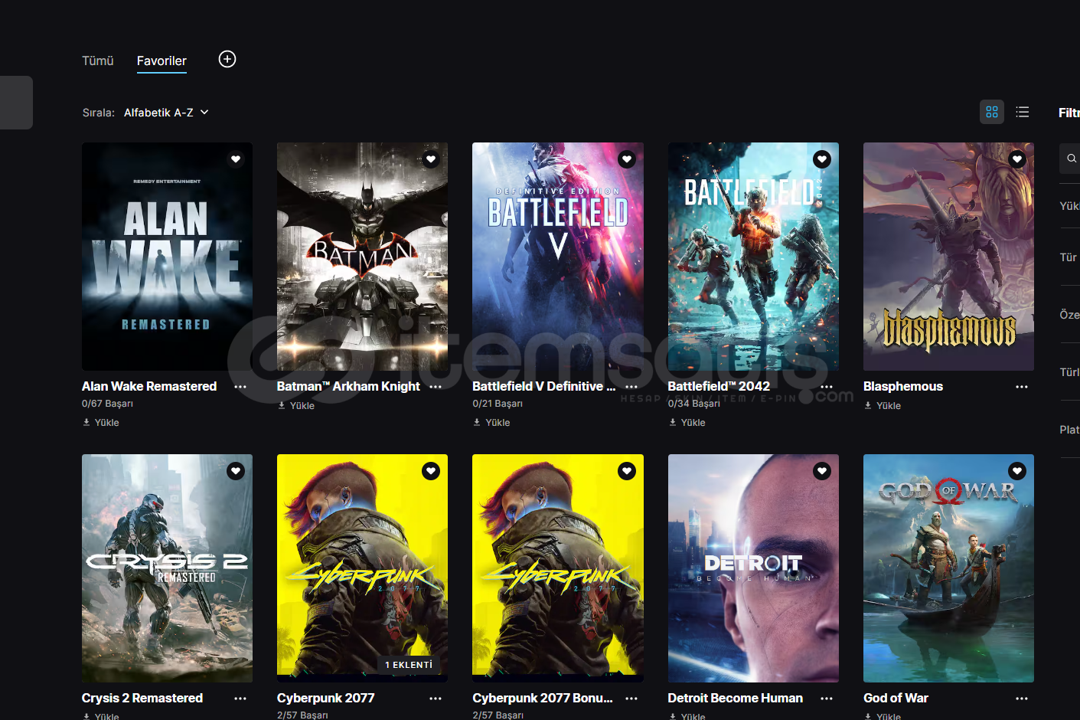Open options menu for Cyberpunk 2077
This screenshot has height=720, width=1080.
pos(436,699)
